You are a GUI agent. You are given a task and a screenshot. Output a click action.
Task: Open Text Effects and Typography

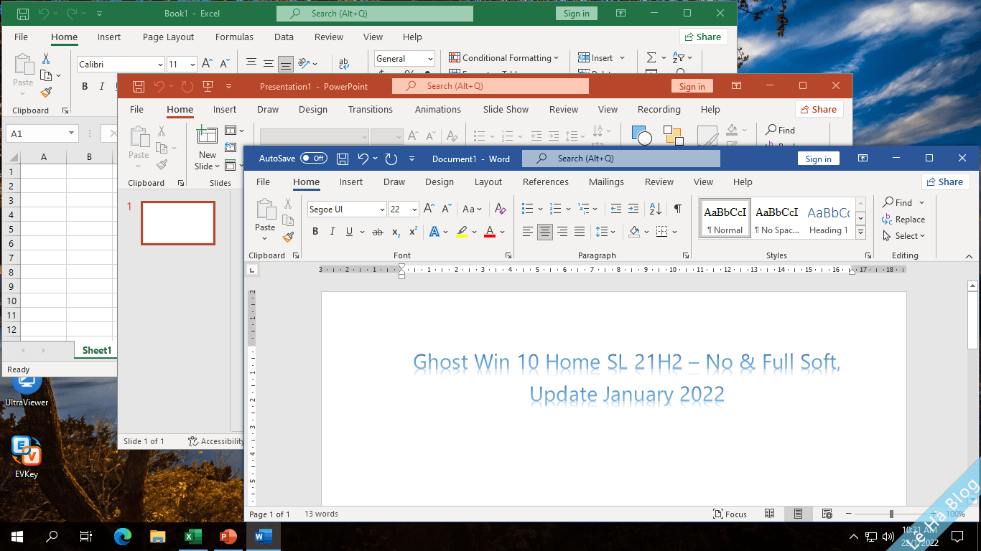pos(435,231)
